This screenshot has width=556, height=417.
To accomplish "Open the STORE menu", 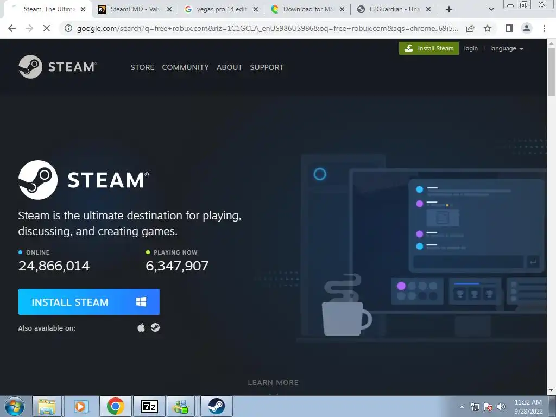I will 142,67.
